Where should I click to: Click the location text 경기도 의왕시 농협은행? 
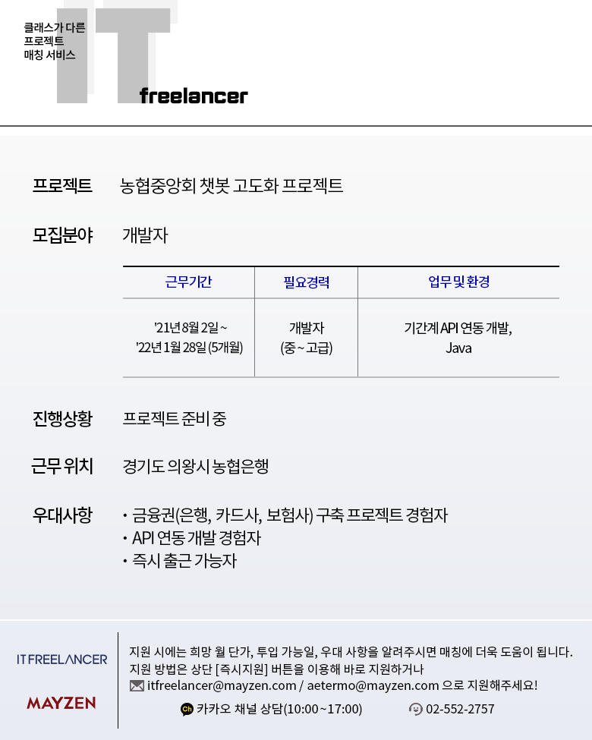point(196,466)
